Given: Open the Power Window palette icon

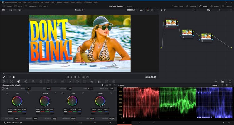Looking at the screenshot, I should [x=77, y=81].
